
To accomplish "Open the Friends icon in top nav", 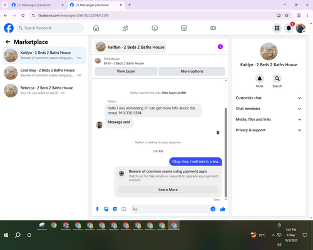I will pyautogui.click(x=125, y=28).
